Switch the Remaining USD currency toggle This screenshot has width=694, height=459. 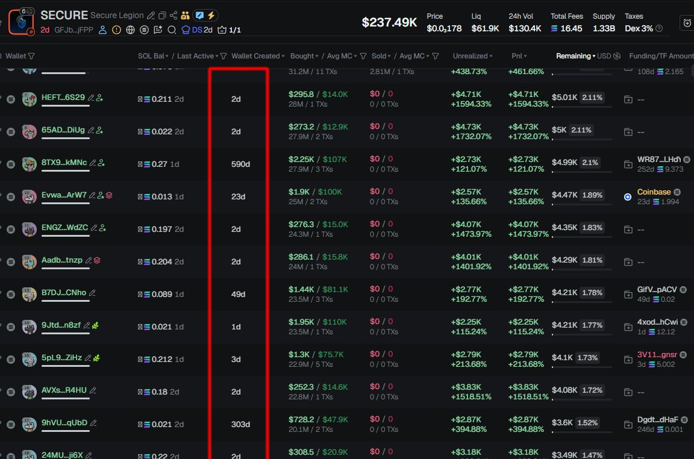tap(608, 56)
